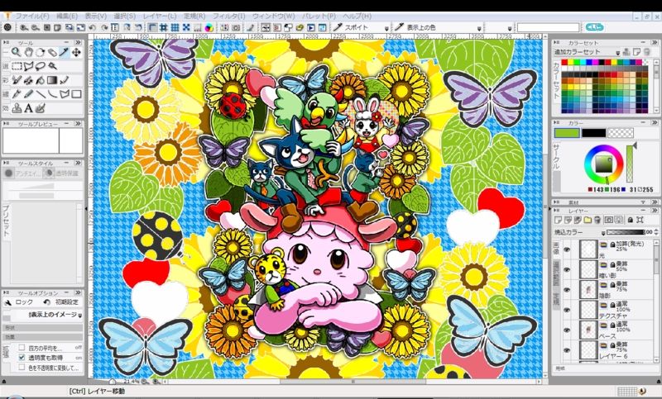Select the Text tool
Image resolution: width=662 pixels, height=399 pixels.
tap(28, 108)
